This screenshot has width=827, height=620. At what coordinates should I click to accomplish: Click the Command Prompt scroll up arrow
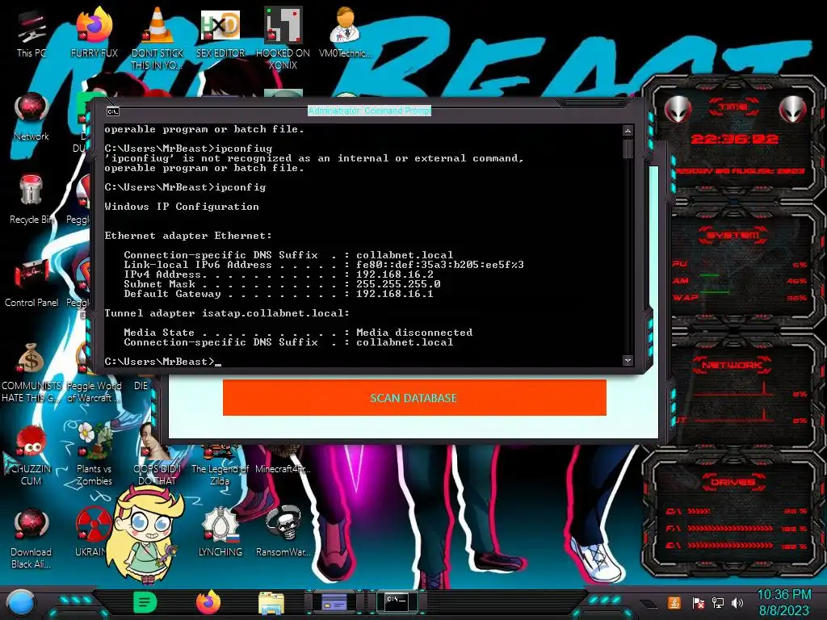628,130
